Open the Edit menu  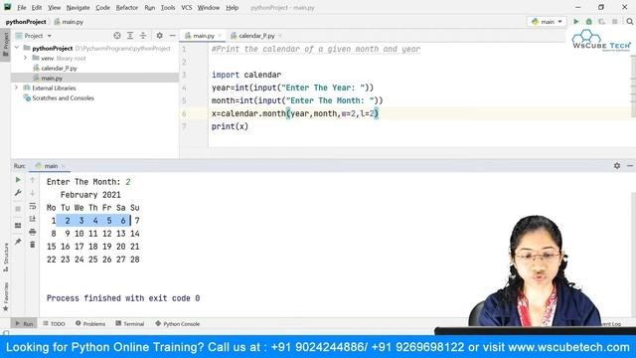tap(37, 8)
